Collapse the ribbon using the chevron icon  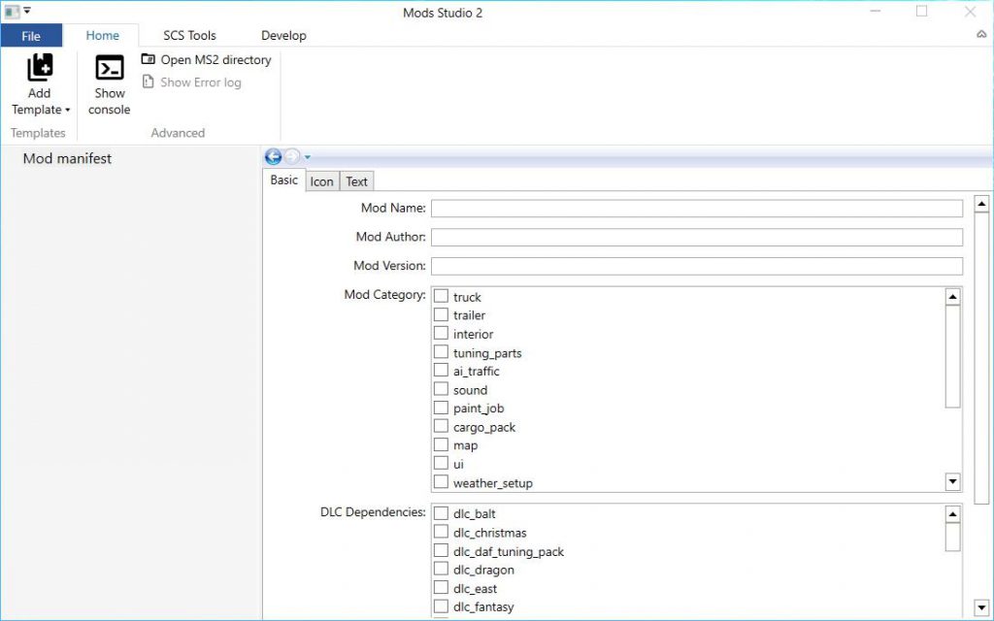click(980, 33)
